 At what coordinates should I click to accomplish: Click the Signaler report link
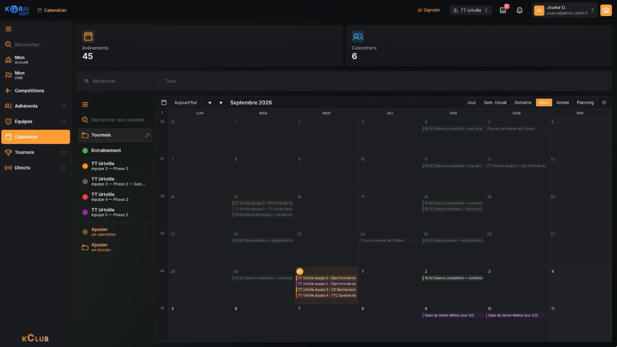(429, 10)
